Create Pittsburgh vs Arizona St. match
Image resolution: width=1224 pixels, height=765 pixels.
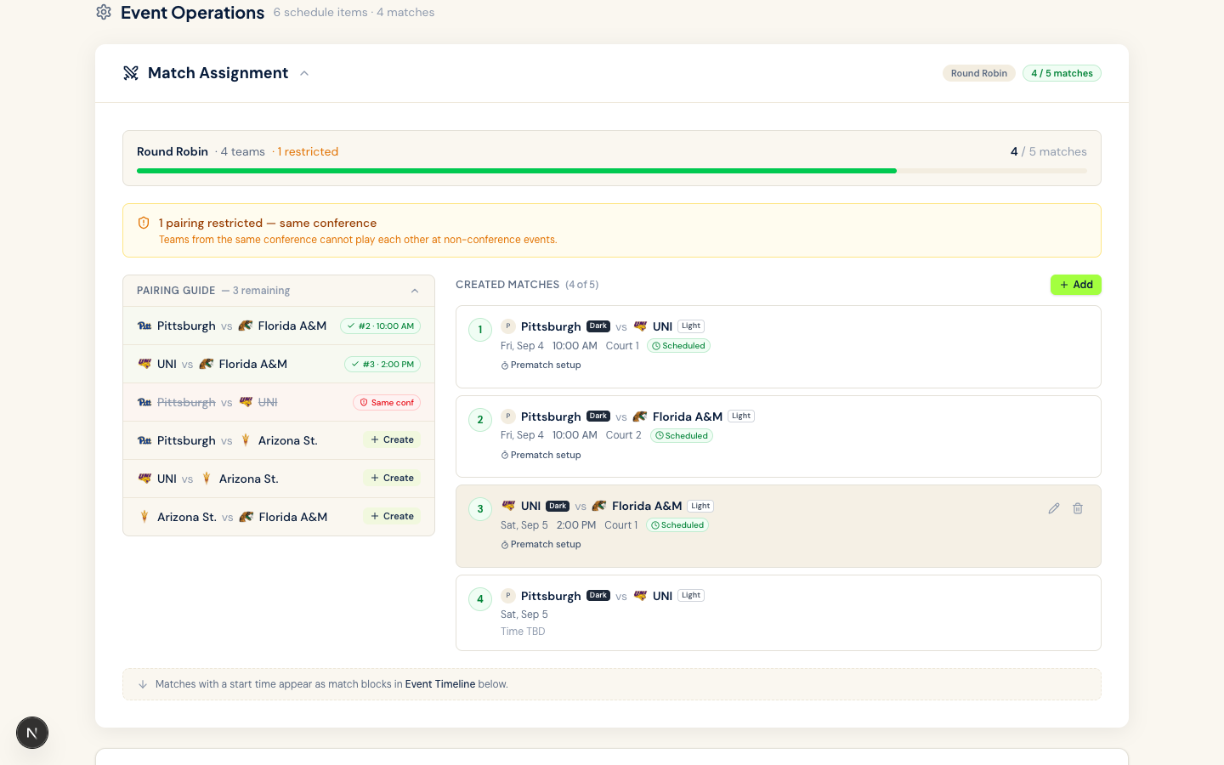pos(392,440)
